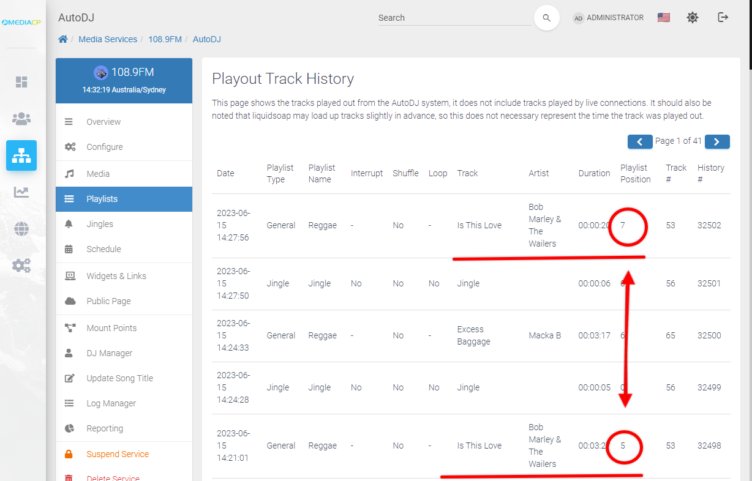This screenshot has height=481, width=752.
Task: Go to the previous history page
Action: (640, 141)
